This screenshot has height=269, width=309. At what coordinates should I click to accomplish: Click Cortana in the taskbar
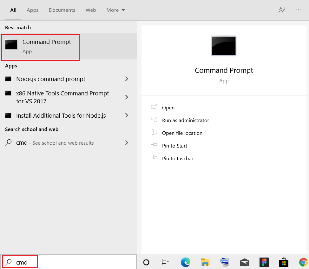[x=146, y=262]
